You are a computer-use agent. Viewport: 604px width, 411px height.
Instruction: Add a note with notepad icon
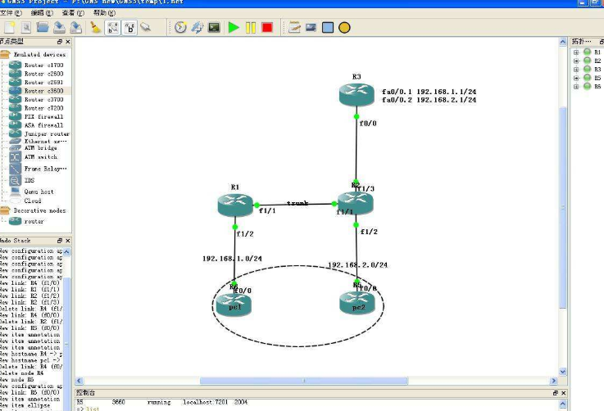(x=294, y=27)
